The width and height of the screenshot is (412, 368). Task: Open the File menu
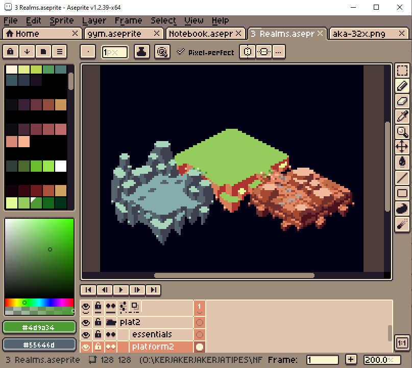pos(11,20)
